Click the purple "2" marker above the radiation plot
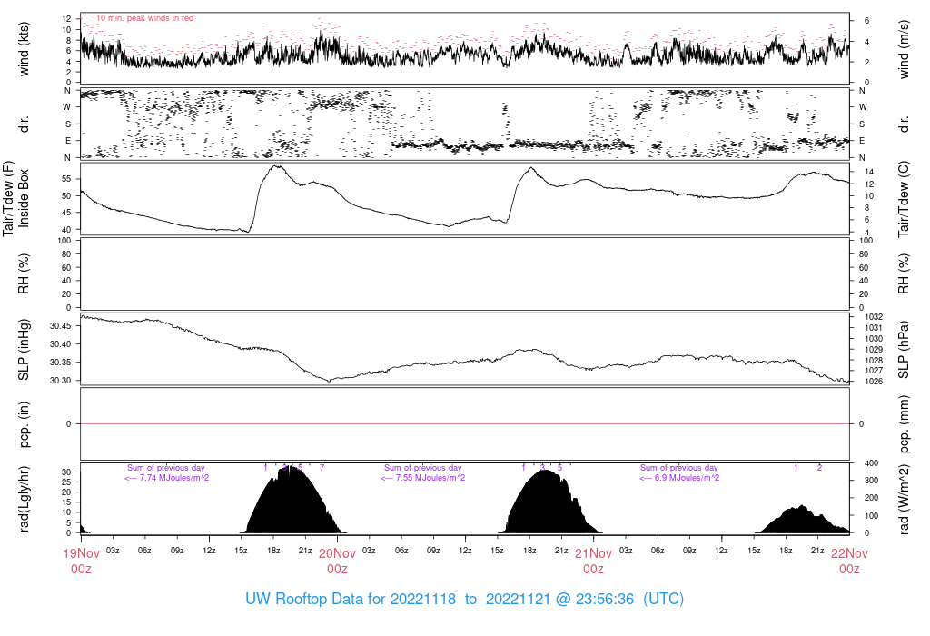 (820, 468)
